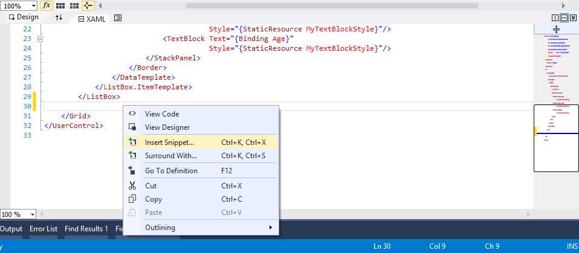Click the View Designer icon
The image size is (579, 253).
[x=132, y=127]
